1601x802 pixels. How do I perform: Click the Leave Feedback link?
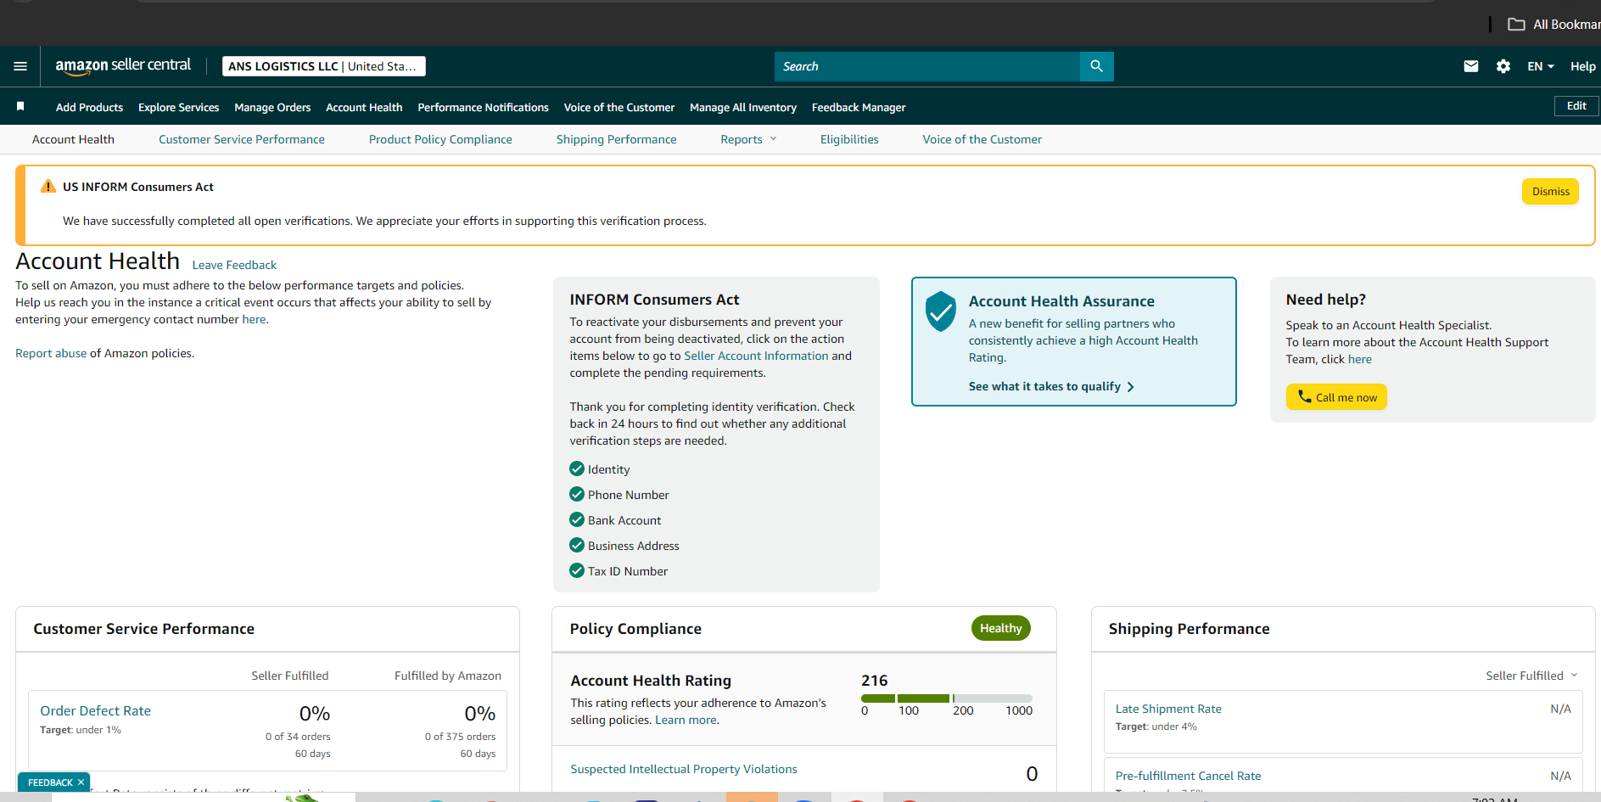tap(234, 265)
